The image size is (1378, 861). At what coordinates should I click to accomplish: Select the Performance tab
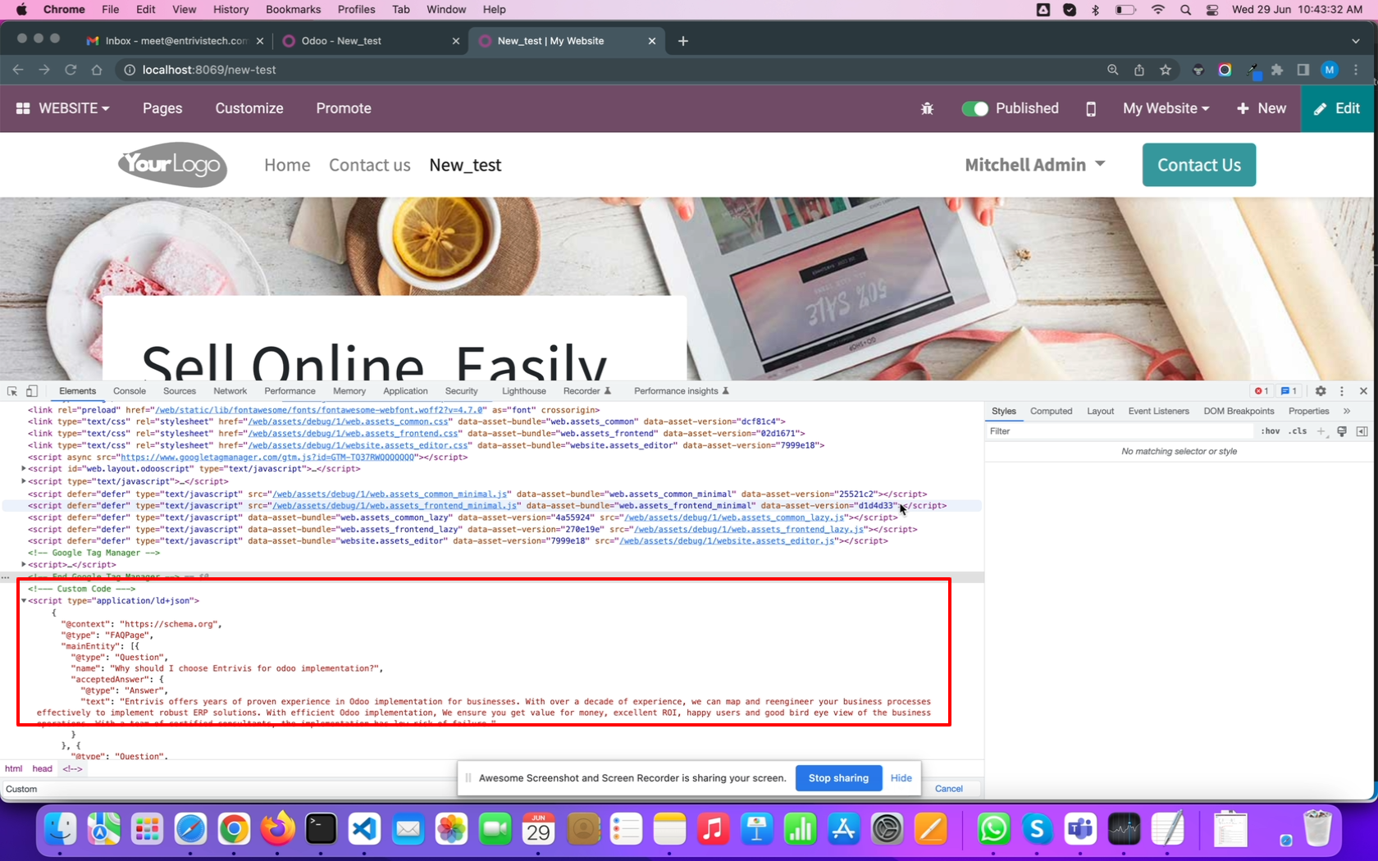(290, 391)
